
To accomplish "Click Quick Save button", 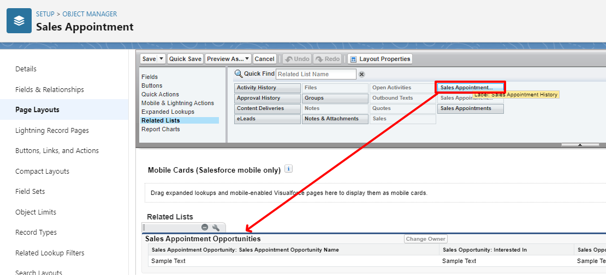I will pyautogui.click(x=185, y=59).
